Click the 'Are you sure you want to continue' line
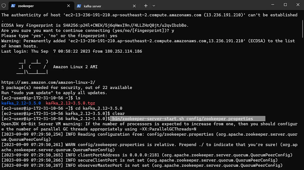 88,30
